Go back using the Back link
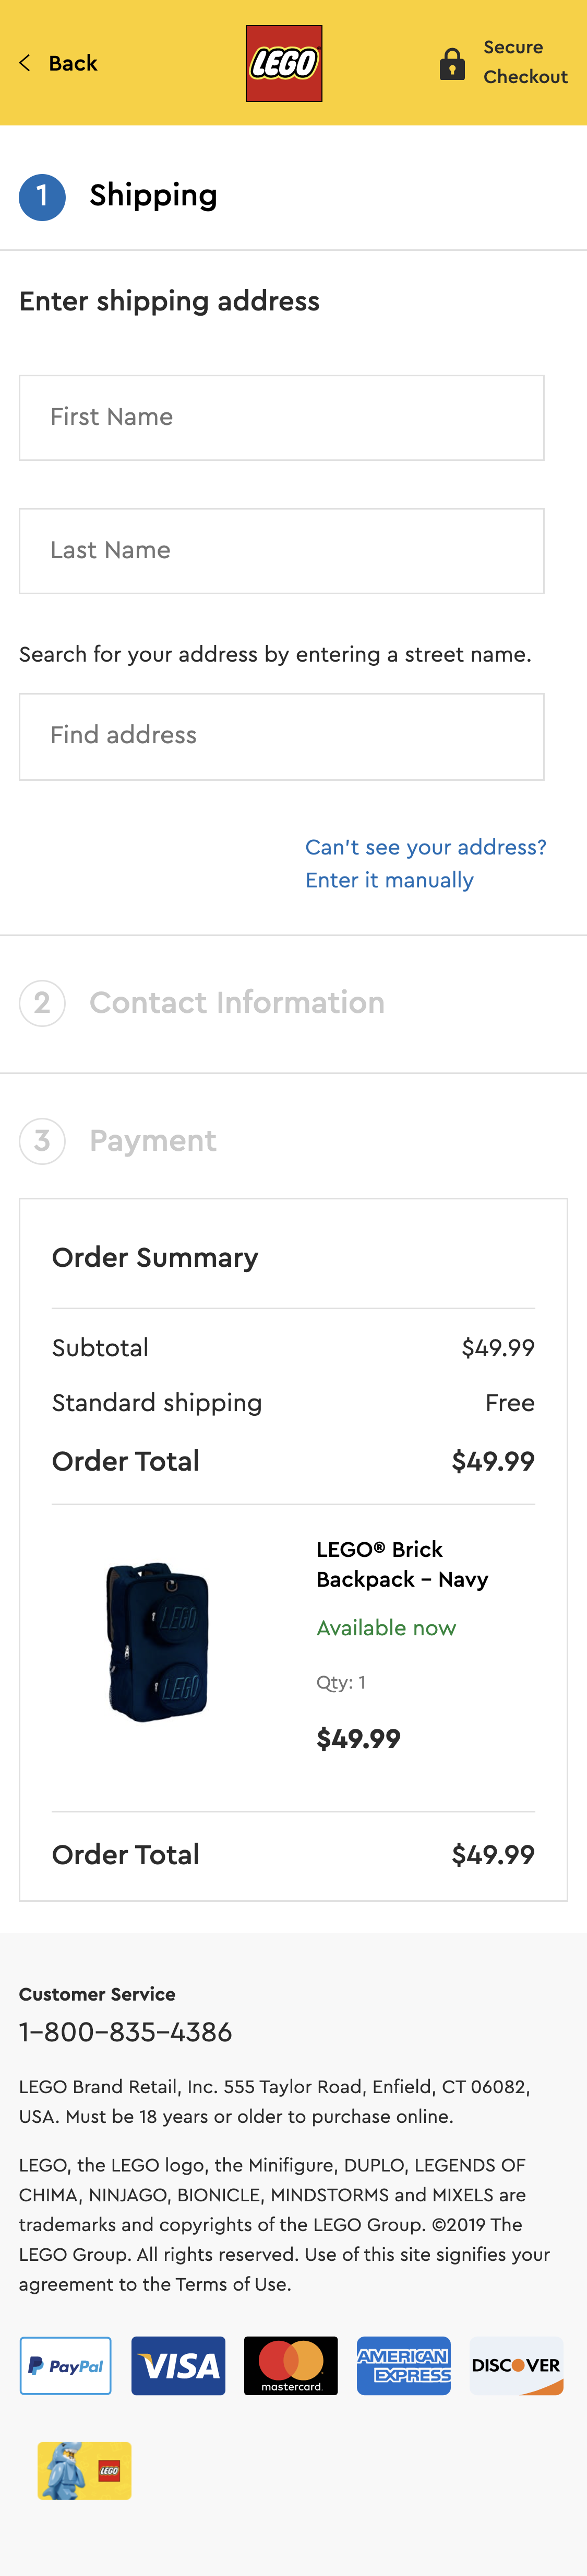This screenshot has width=587, height=2576. coord(72,63)
